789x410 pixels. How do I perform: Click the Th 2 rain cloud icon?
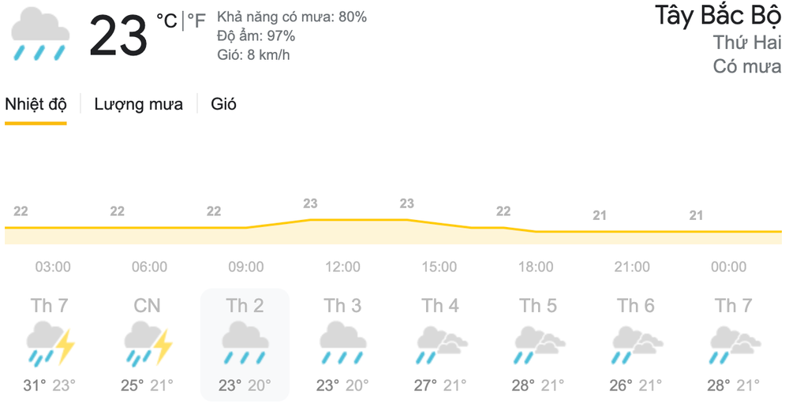coord(245,344)
